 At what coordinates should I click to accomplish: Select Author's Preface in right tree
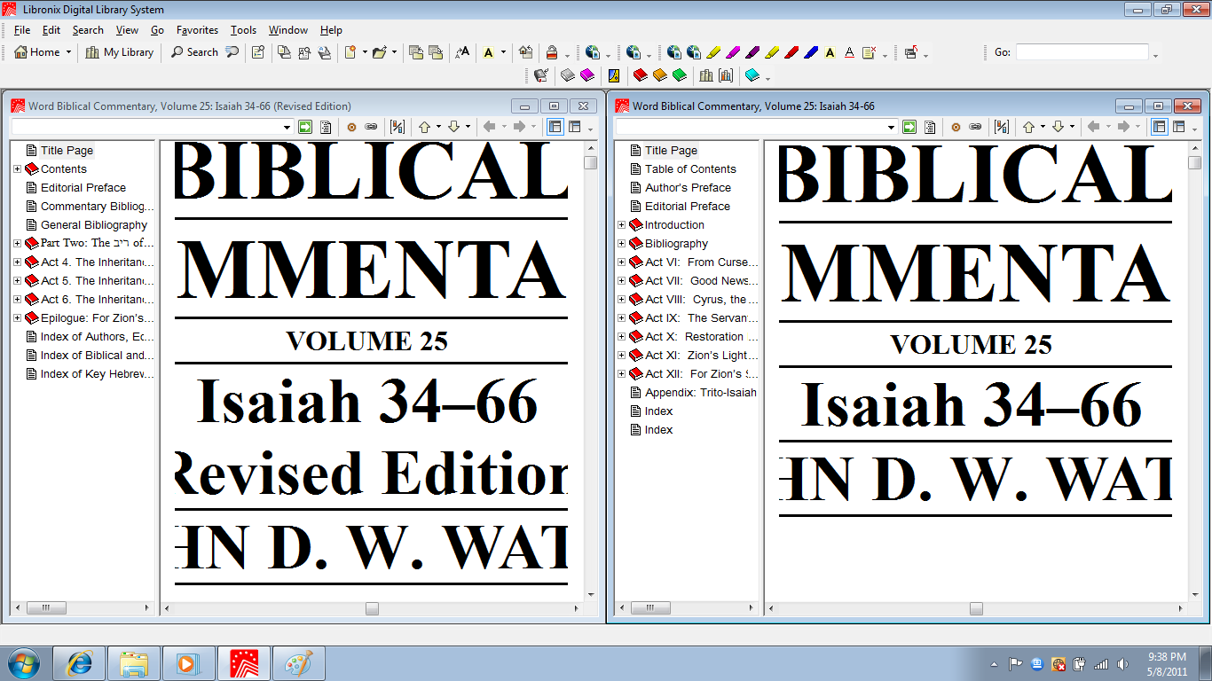coord(688,187)
